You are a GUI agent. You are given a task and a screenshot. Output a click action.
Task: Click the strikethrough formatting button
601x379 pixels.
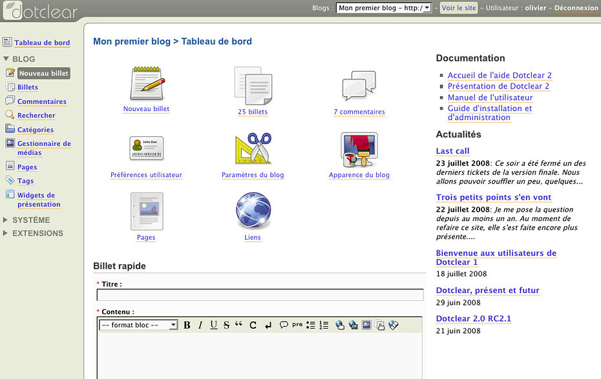pos(226,325)
